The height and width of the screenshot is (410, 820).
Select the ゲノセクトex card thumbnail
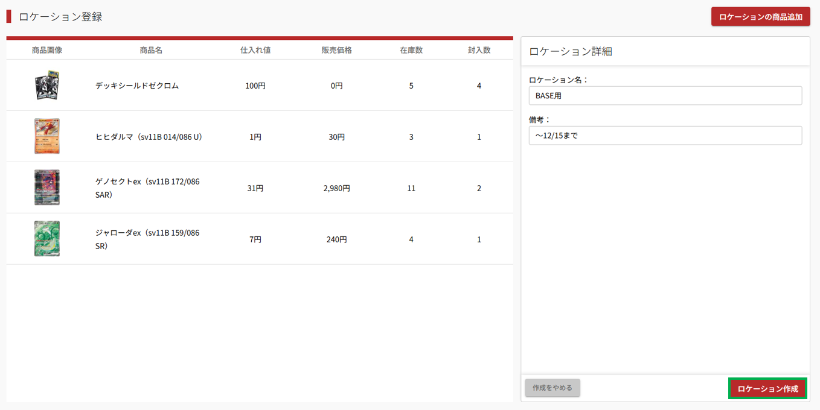pos(46,188)
